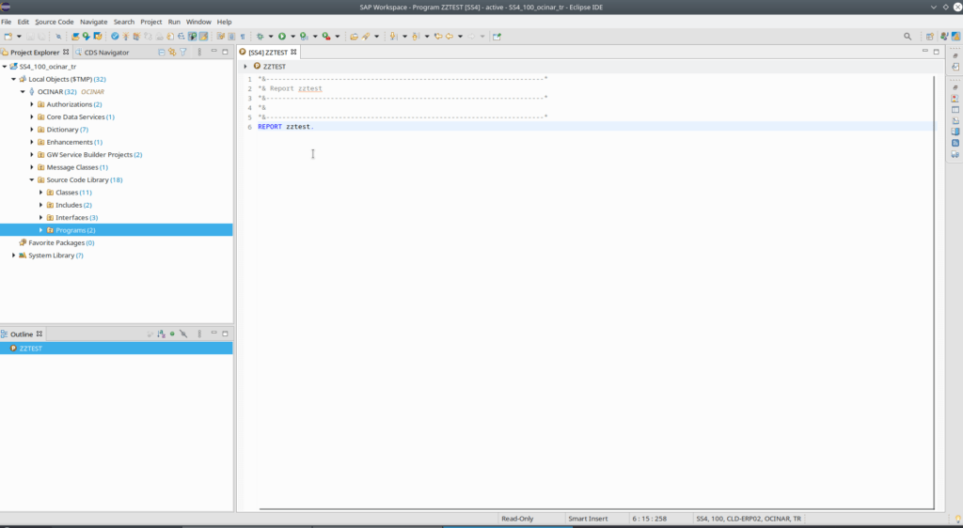This screenshot has height=528, width=963.
Task: Click Previous Annotation arrow icon
Action: 416,37
